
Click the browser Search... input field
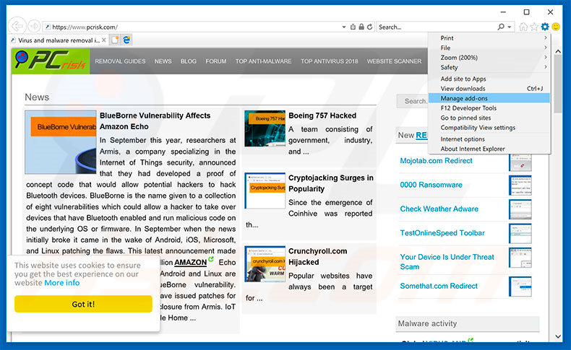(x=437, y=27)
